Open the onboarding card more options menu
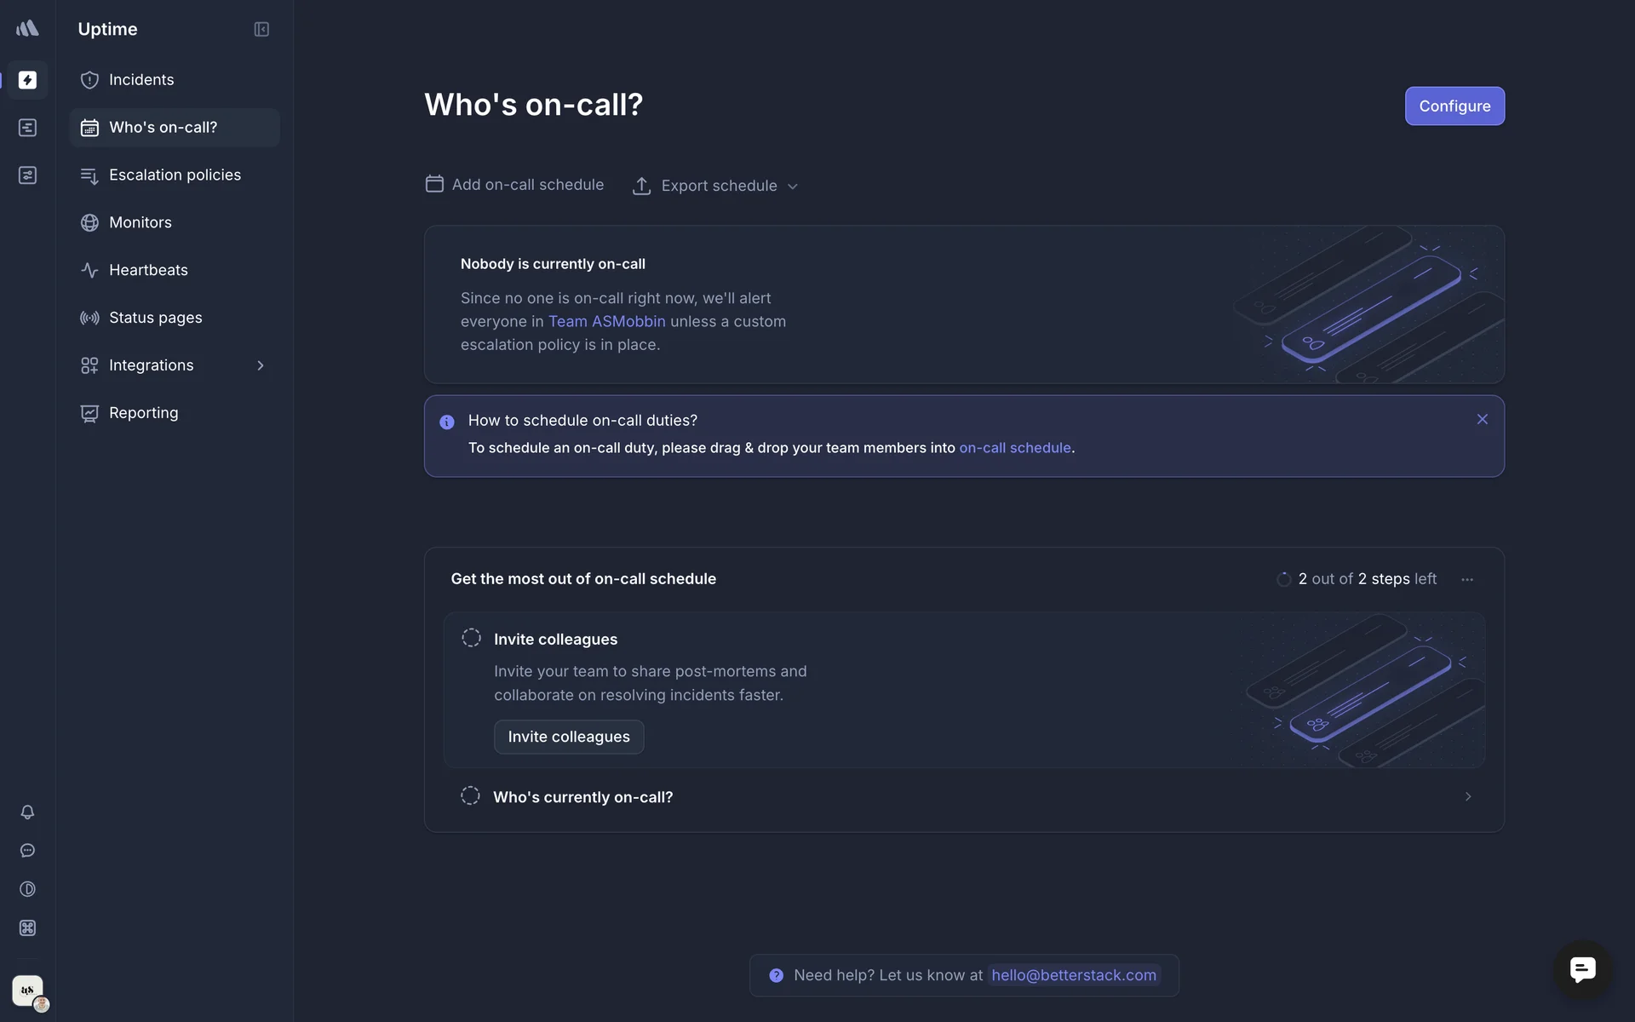The height and width of the screenshot is (1022, 1635). coord(1467,579)
